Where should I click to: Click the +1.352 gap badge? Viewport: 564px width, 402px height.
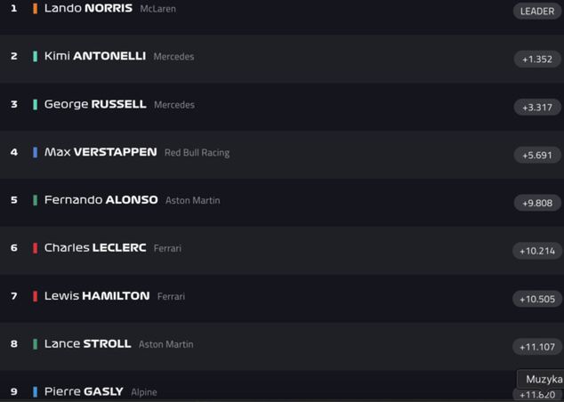tap(537, 60)
